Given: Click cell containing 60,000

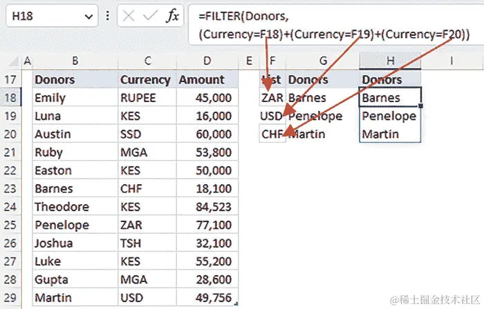Looking at the screenshot, I should [x=207, y=134].
